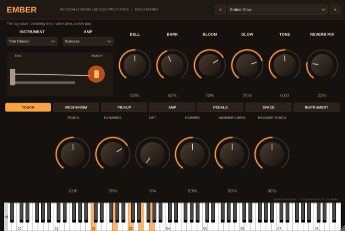345x231 pixels.
Task: Open the Instrument tab
Action: point(316,107)
